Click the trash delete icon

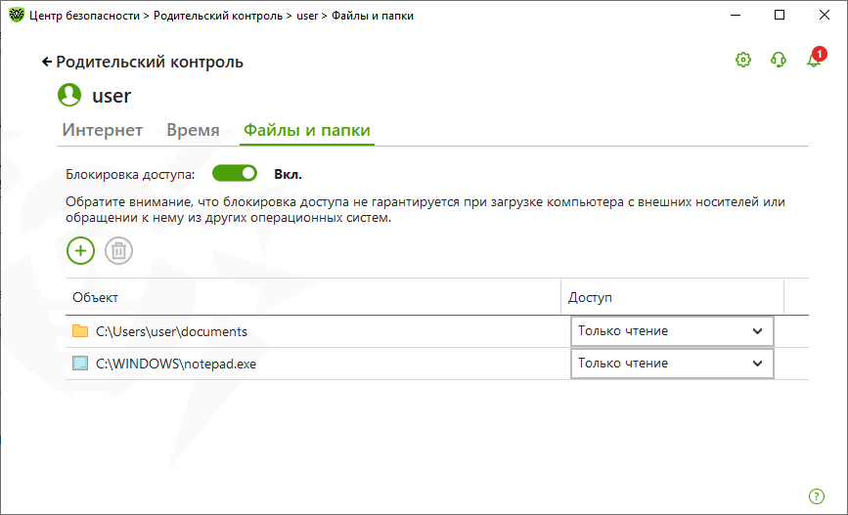[118, 251]
